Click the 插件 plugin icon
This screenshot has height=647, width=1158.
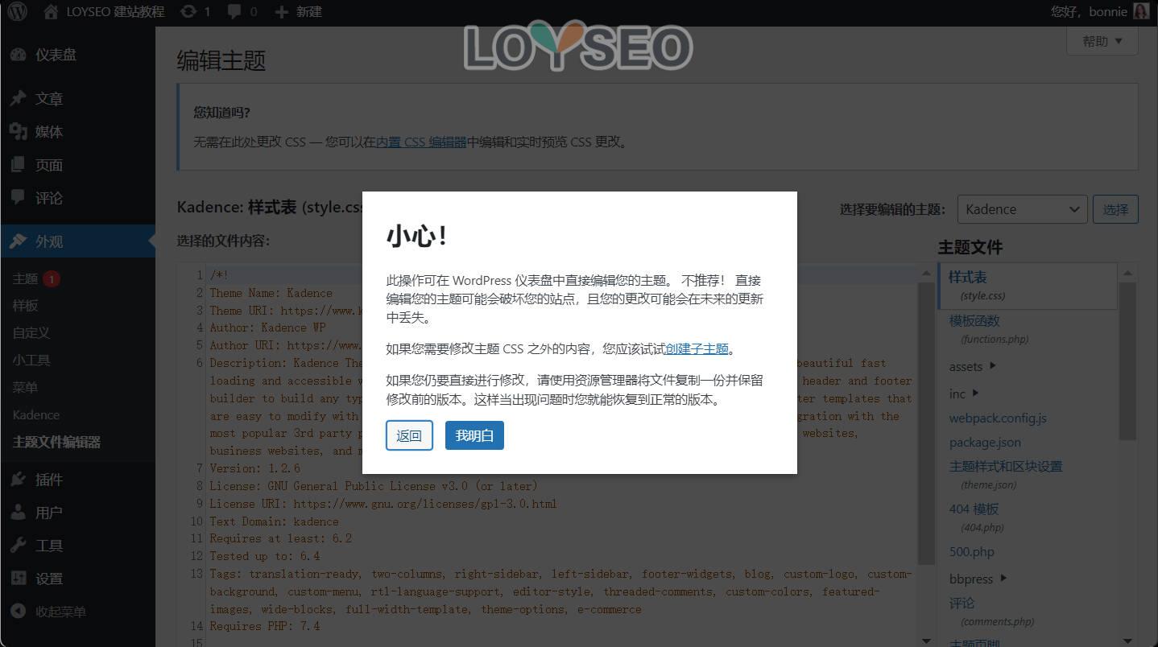[18, 479]
